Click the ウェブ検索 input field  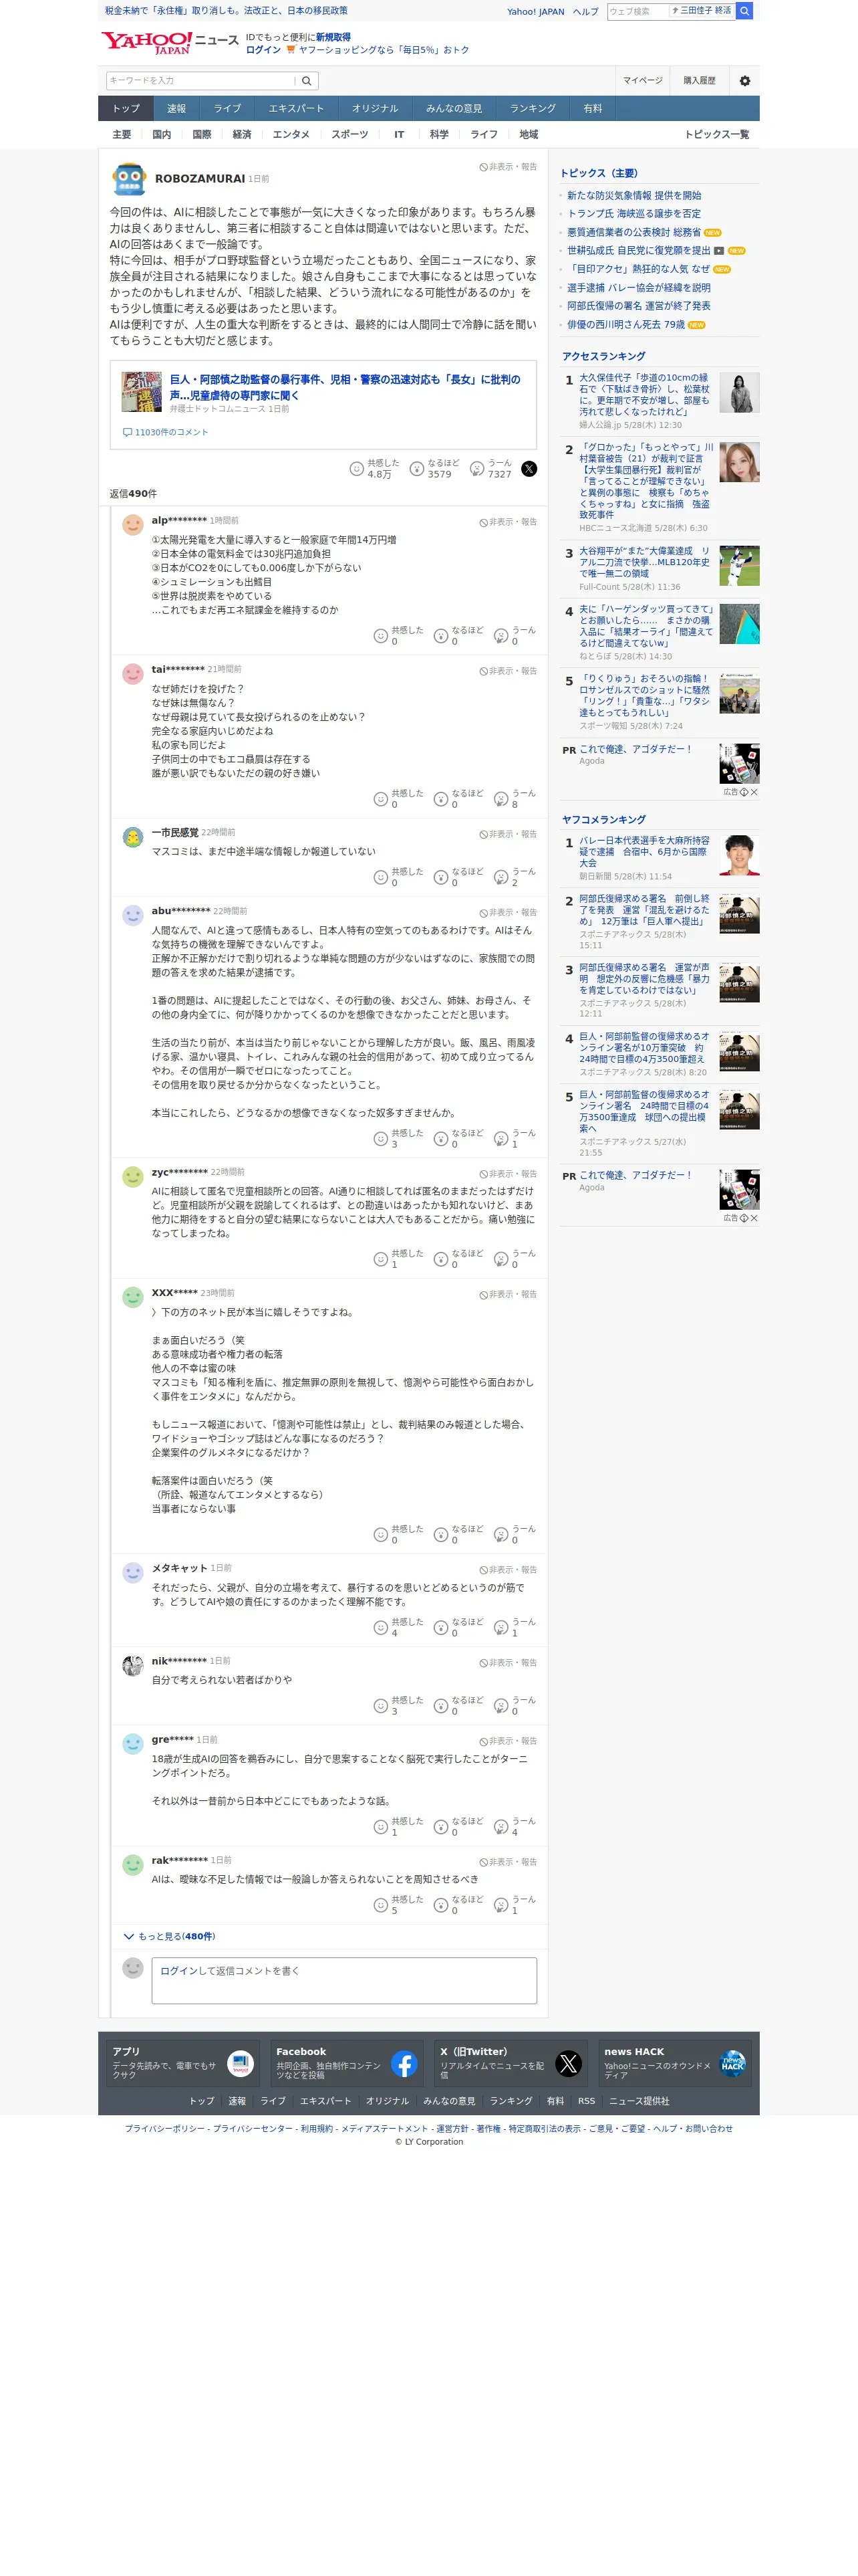pos(637,11)
